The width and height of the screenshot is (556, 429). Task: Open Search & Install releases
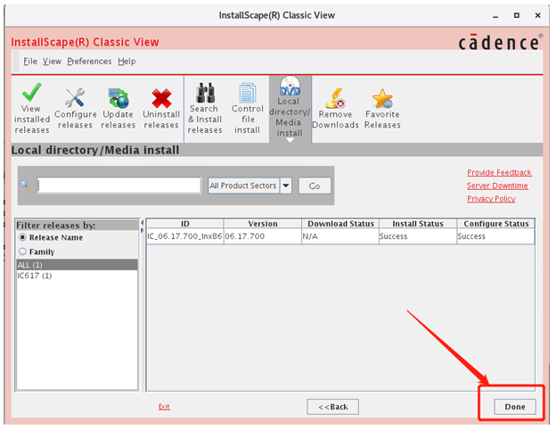click(205, 106)
